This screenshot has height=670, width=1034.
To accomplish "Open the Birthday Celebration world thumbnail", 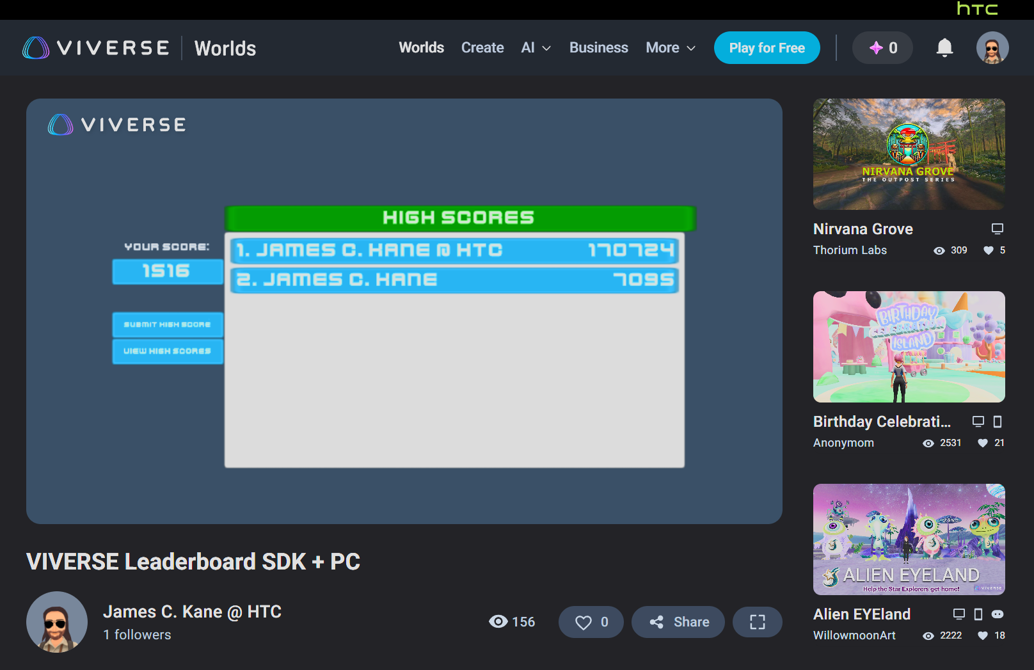I will (909, 347).
